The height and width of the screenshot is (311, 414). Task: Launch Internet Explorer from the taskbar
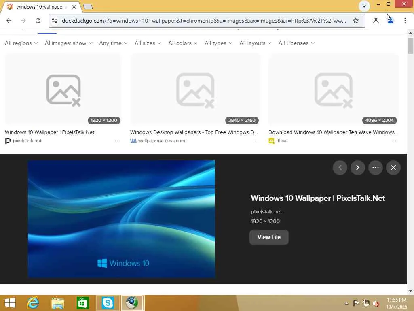(33, 303)
